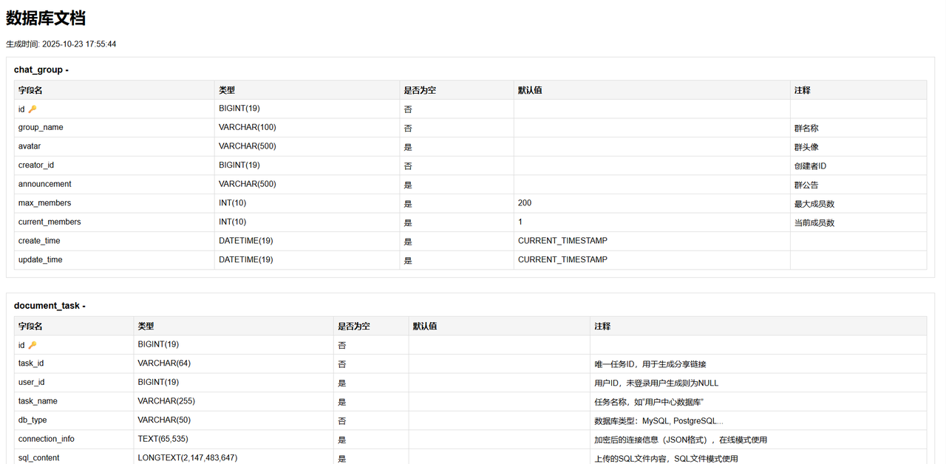Viewport: 946px width, 464px height.
Task: Click the CURRENT_TIMESTAMP default for create_time
Action: (x=562, y=240)
